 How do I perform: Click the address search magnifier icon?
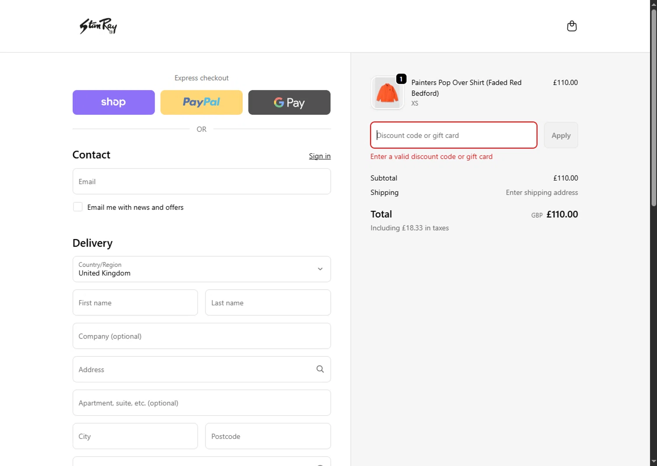pos(320,369)
